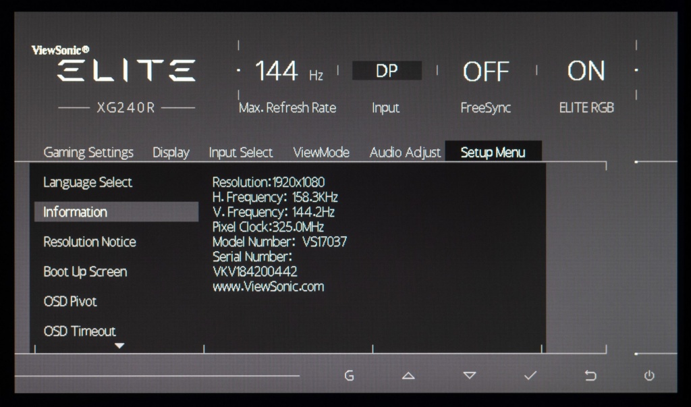
Task: Open the Gaming Settings tab
Action: (x=88, y=153)
